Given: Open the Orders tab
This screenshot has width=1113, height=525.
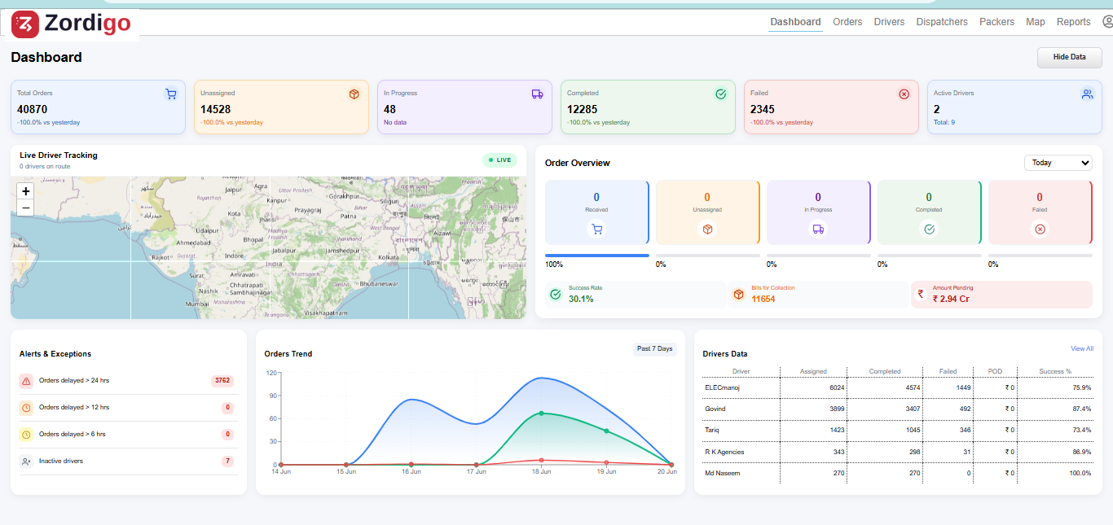Looking at the screenshot, I should click(847, 22).
